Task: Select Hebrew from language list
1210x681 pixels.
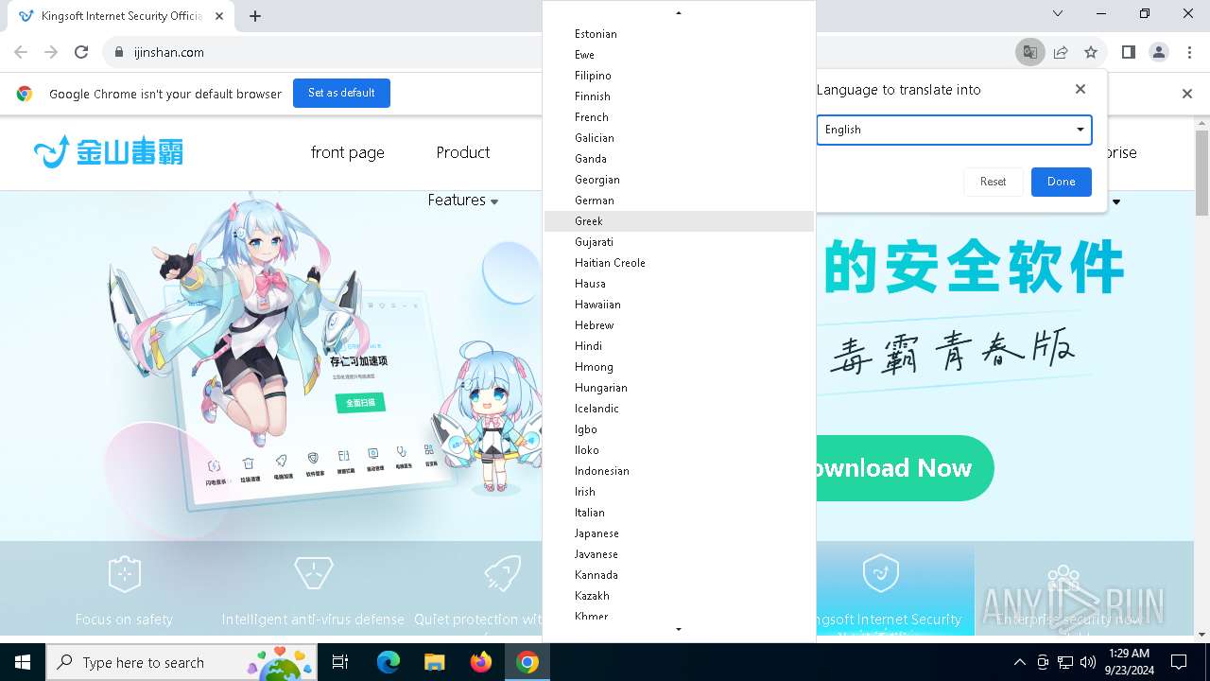Action: click(679, 325)
